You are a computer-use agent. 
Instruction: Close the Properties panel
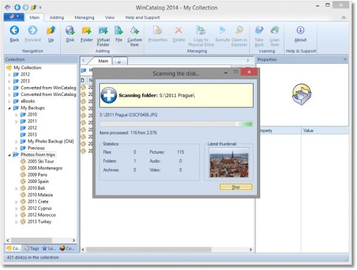coord(345,60)
